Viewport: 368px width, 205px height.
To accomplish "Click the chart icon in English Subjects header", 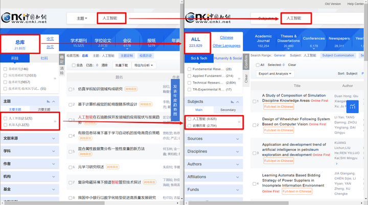I will (x=232, y=101).
